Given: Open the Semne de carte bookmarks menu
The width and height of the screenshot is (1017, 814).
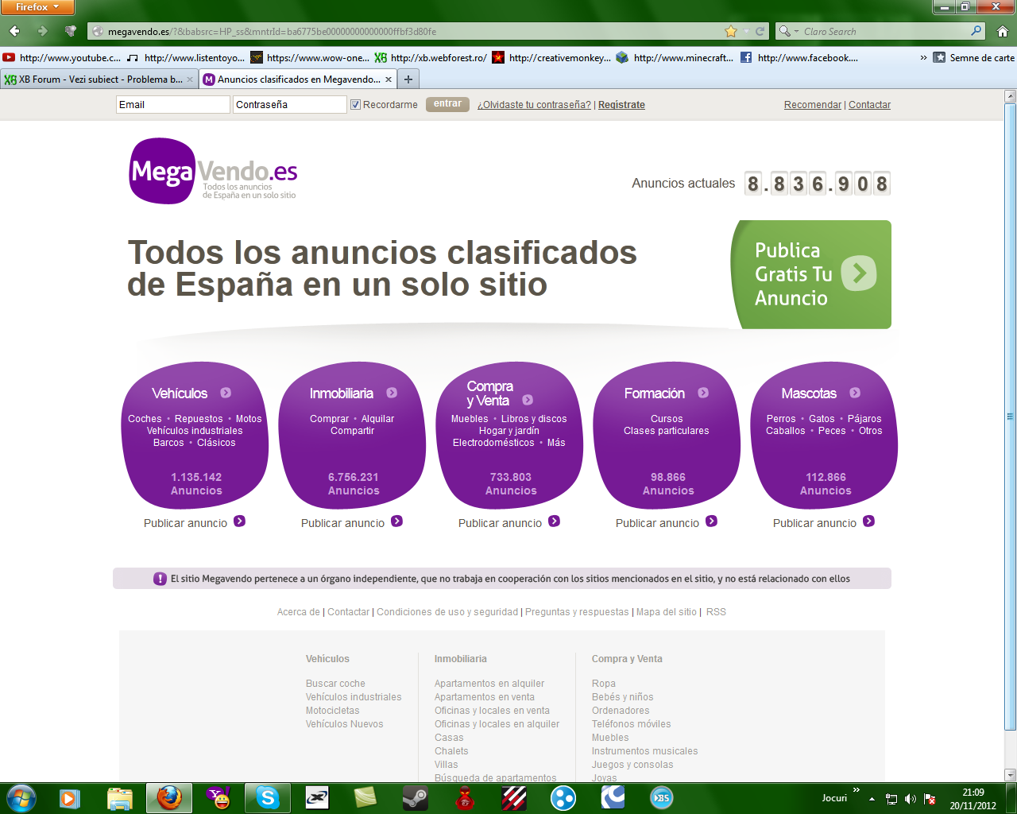Looking at the screenshot, I should [974, 57].
